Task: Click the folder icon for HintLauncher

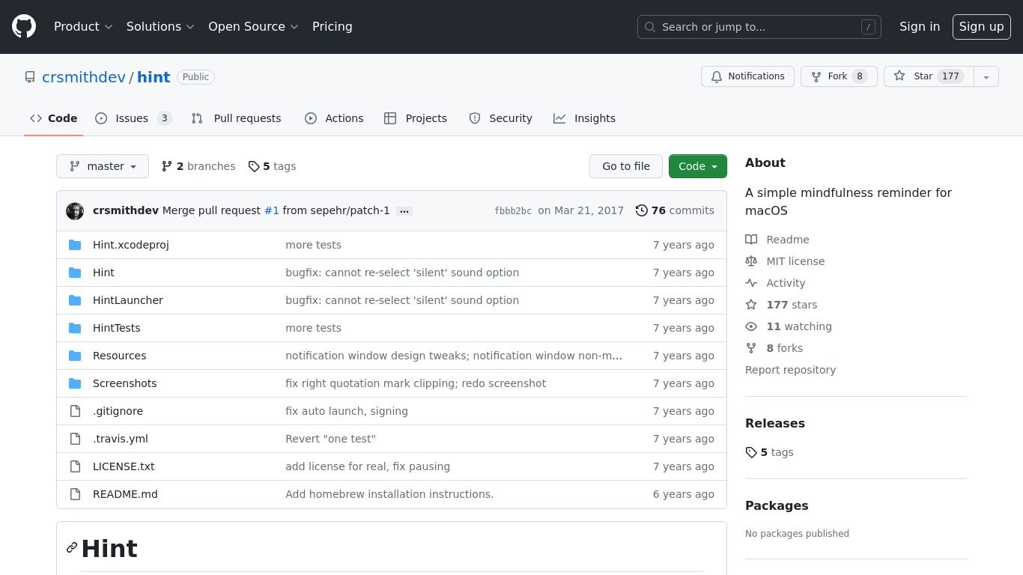Action: click(x=75, y=300)
